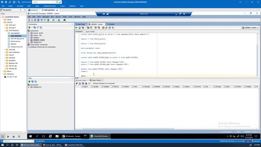Image resolution: width=261 pixels, height=147 pixels.
Task: Click the play icon below the Navigation pane
Action: 8,136
